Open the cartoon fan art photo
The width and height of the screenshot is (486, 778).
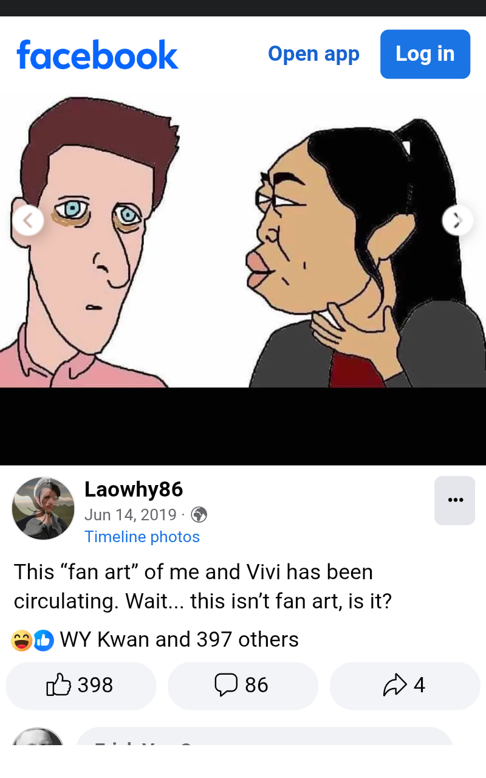(x=243, y=241)
